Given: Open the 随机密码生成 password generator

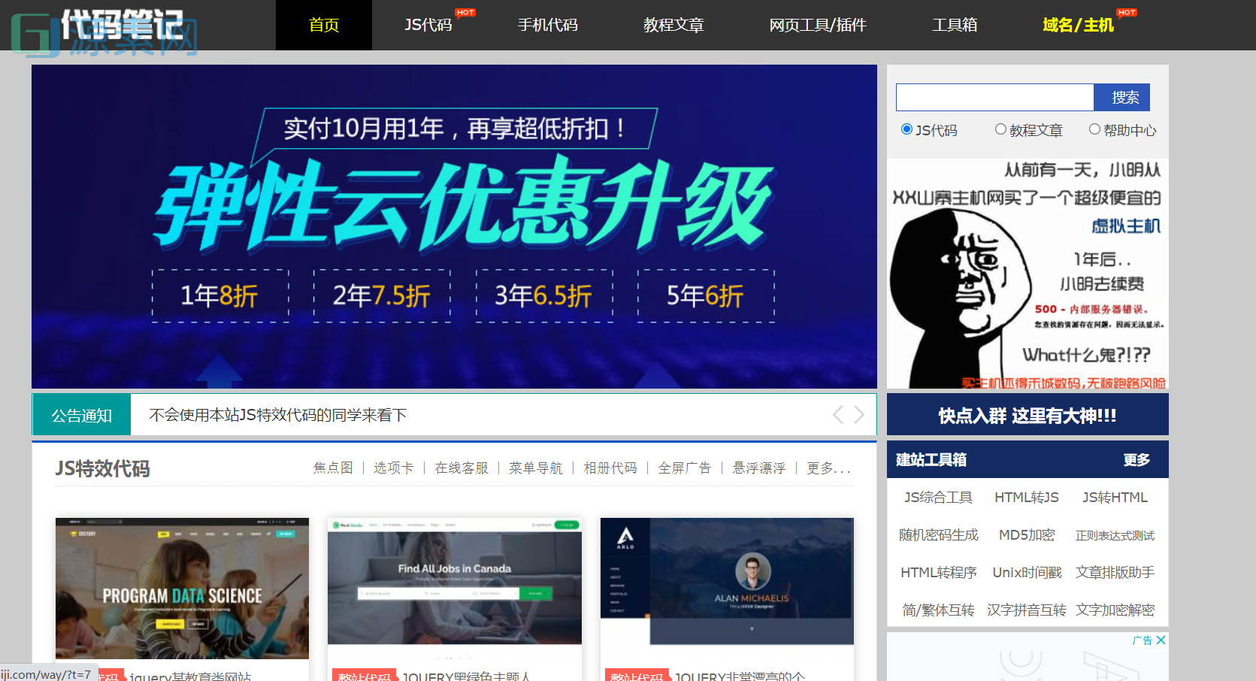Looking at the screenshot, I should click(x=937, y=534).
